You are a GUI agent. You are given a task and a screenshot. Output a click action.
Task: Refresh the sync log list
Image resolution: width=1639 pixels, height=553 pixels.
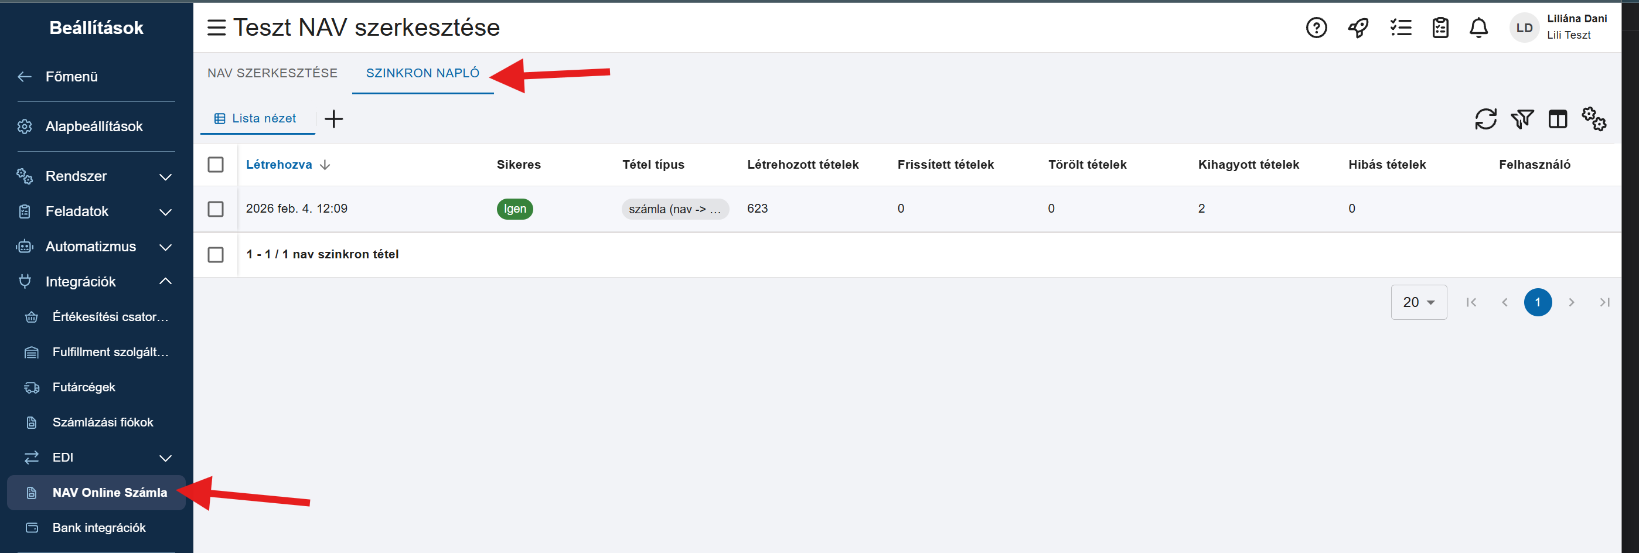point(1485,119)
